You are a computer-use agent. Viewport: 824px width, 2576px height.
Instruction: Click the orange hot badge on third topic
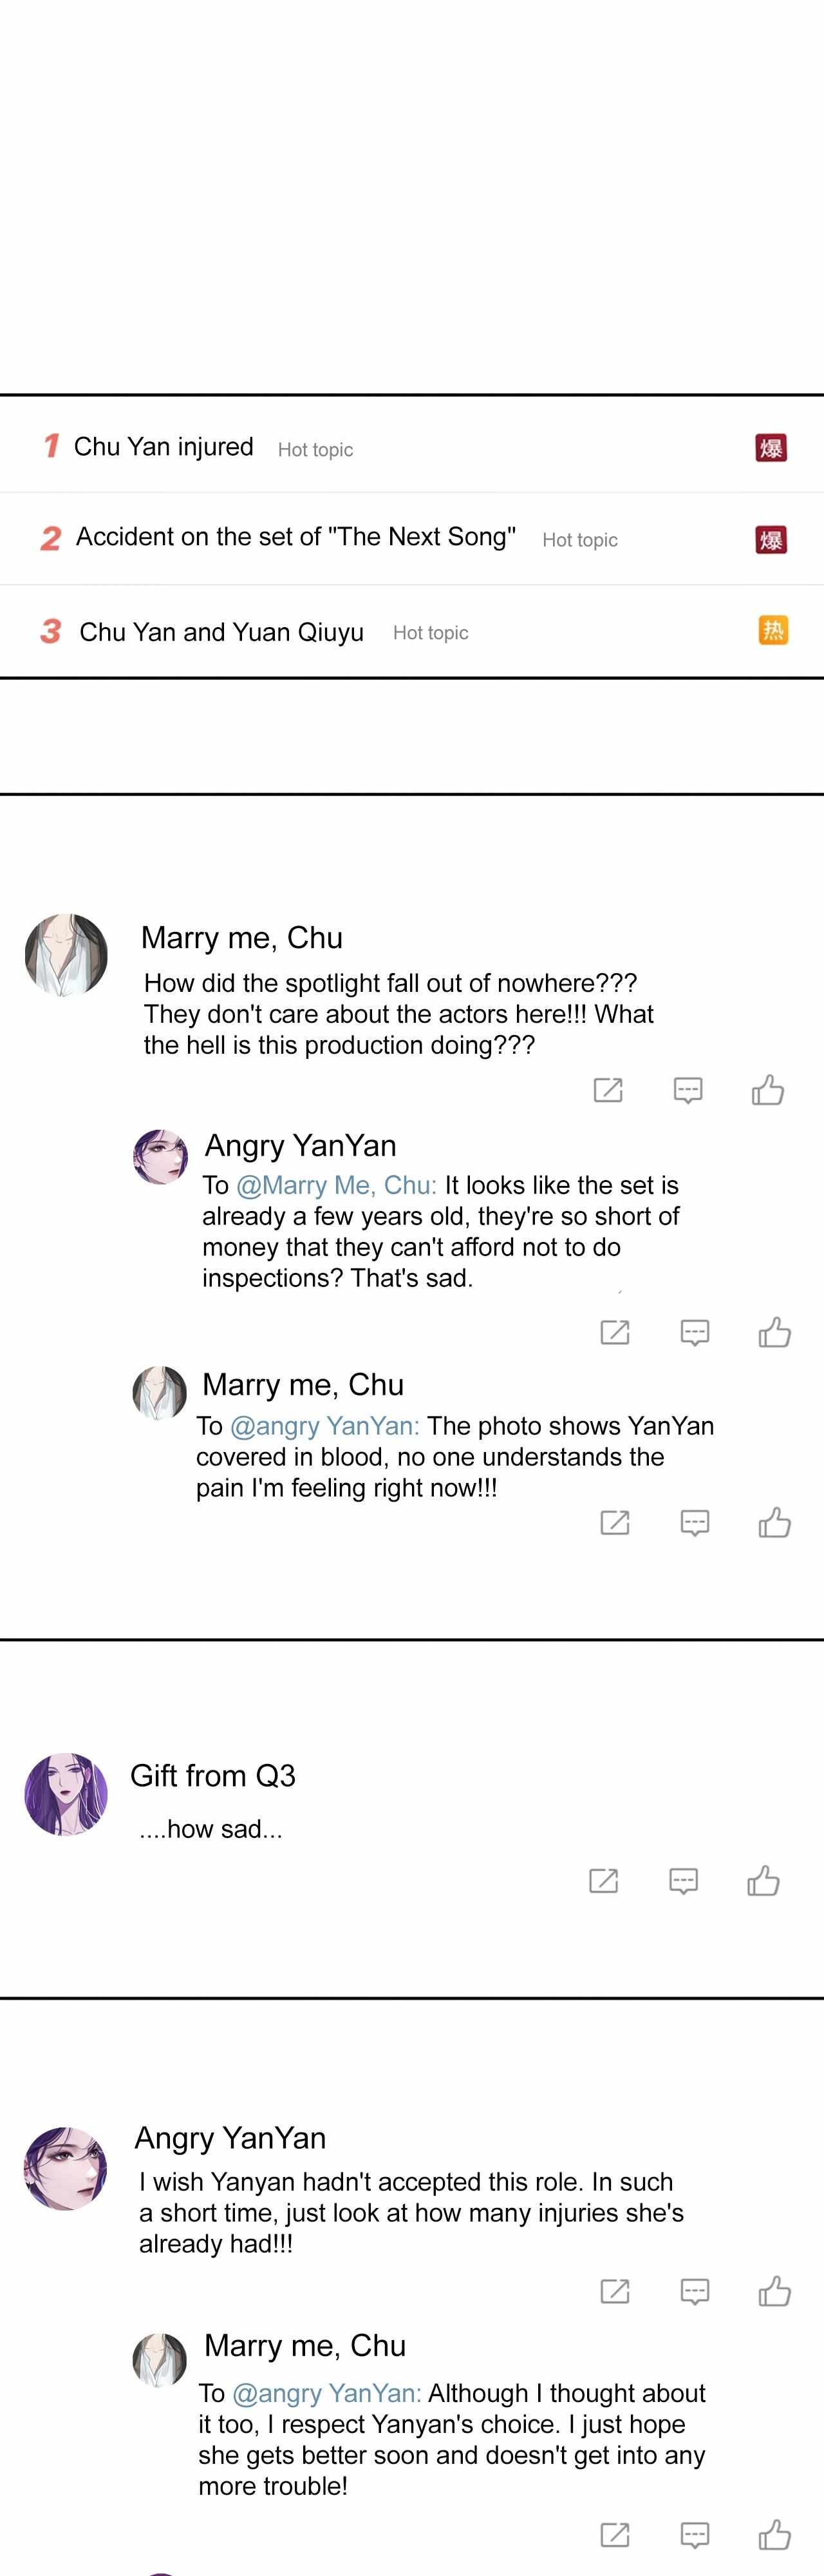[772, 630]
